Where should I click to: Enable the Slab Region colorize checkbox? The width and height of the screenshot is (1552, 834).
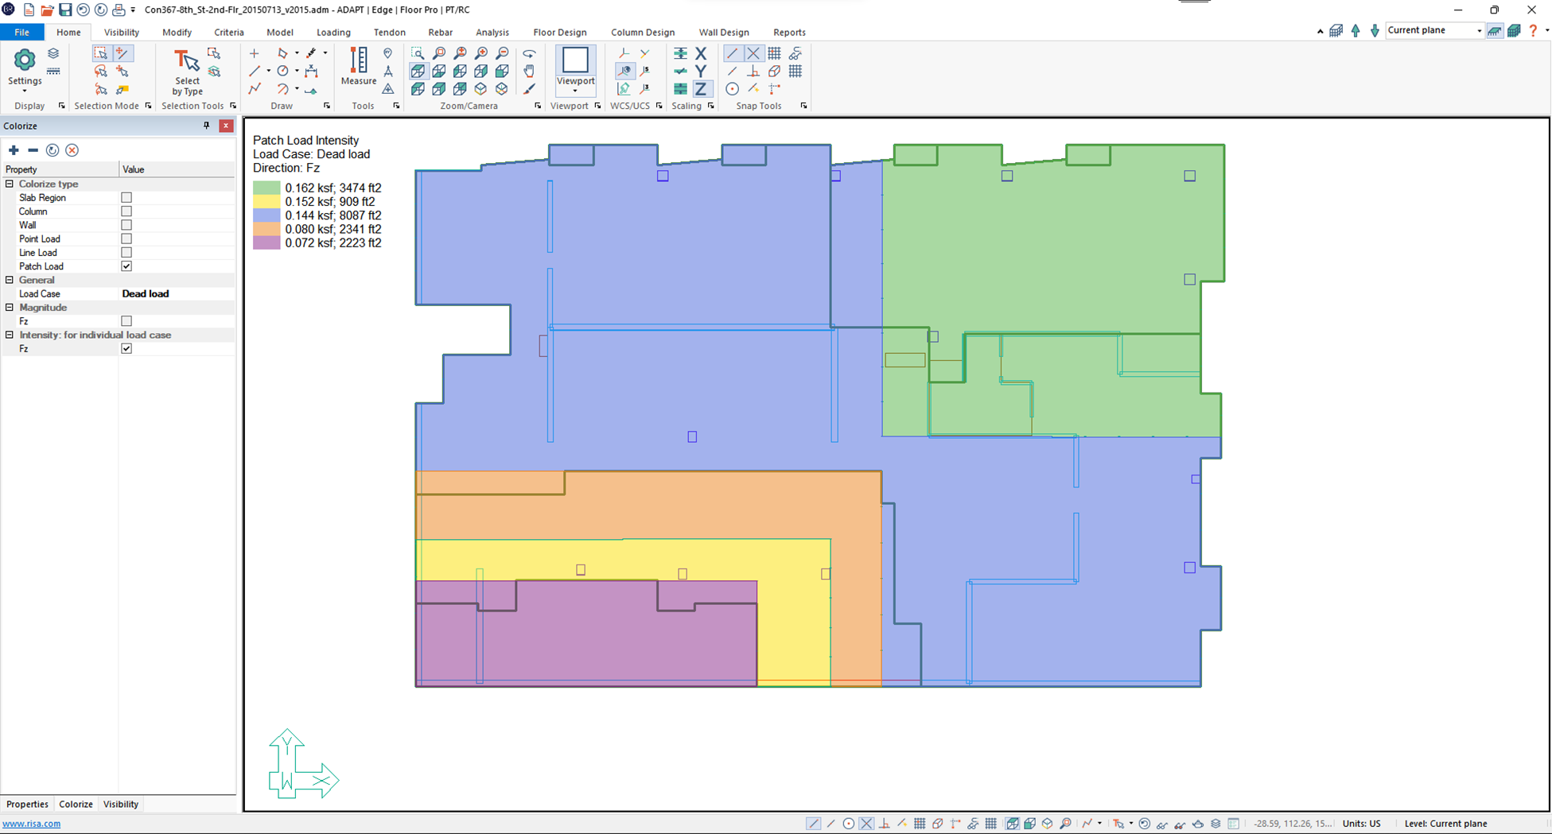coord(126,198)
